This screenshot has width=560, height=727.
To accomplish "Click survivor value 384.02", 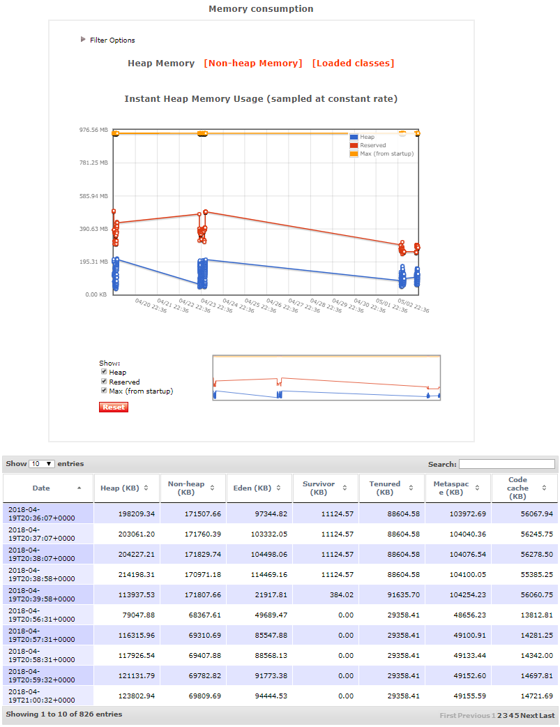I will tap(342, 595).
